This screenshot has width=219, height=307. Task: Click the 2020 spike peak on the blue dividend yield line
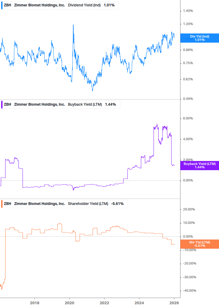click(73, 25)
